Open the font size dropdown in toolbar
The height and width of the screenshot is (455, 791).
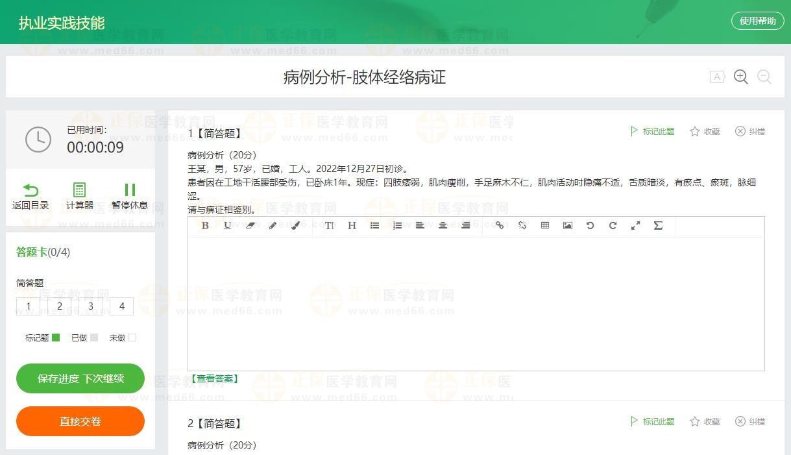329,226
